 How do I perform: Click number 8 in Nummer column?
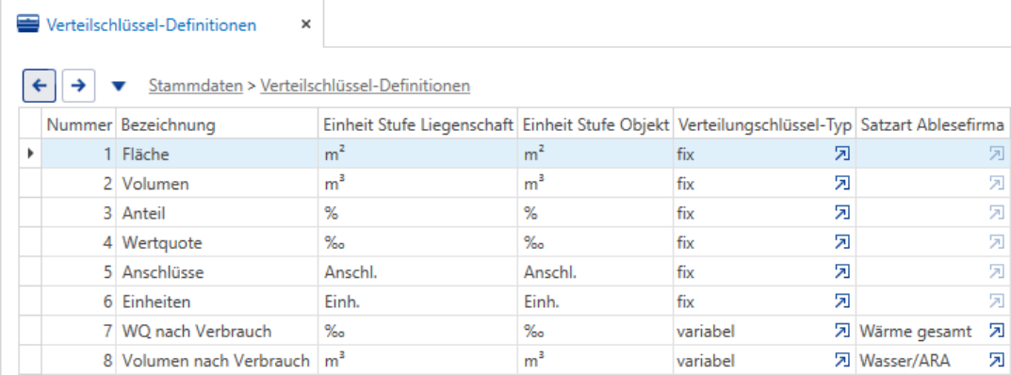[107, 360]
